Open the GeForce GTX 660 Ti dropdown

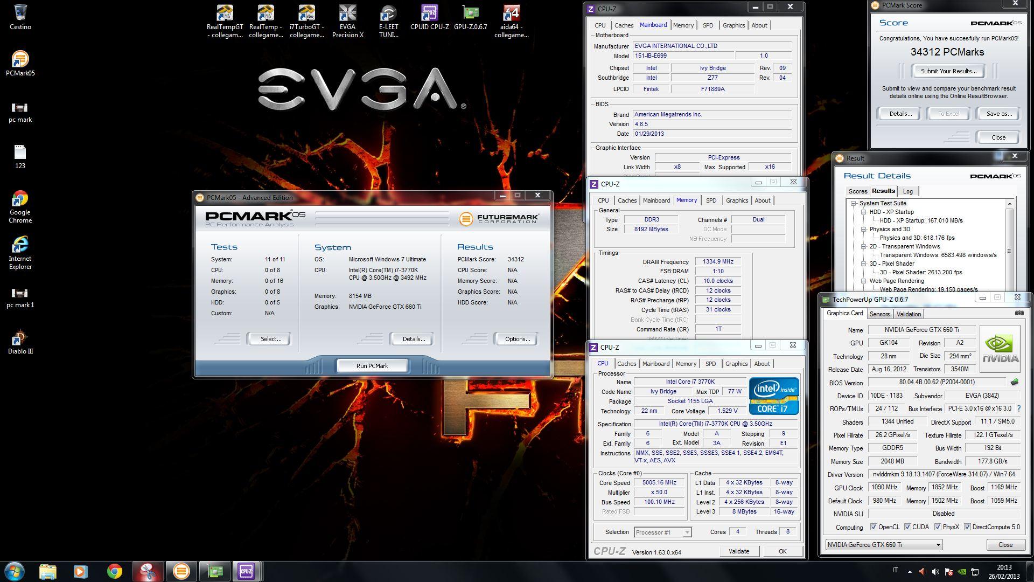pos(884,544)
